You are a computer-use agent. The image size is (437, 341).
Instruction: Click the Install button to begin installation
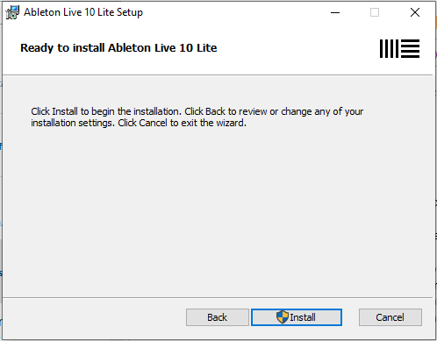297,317
